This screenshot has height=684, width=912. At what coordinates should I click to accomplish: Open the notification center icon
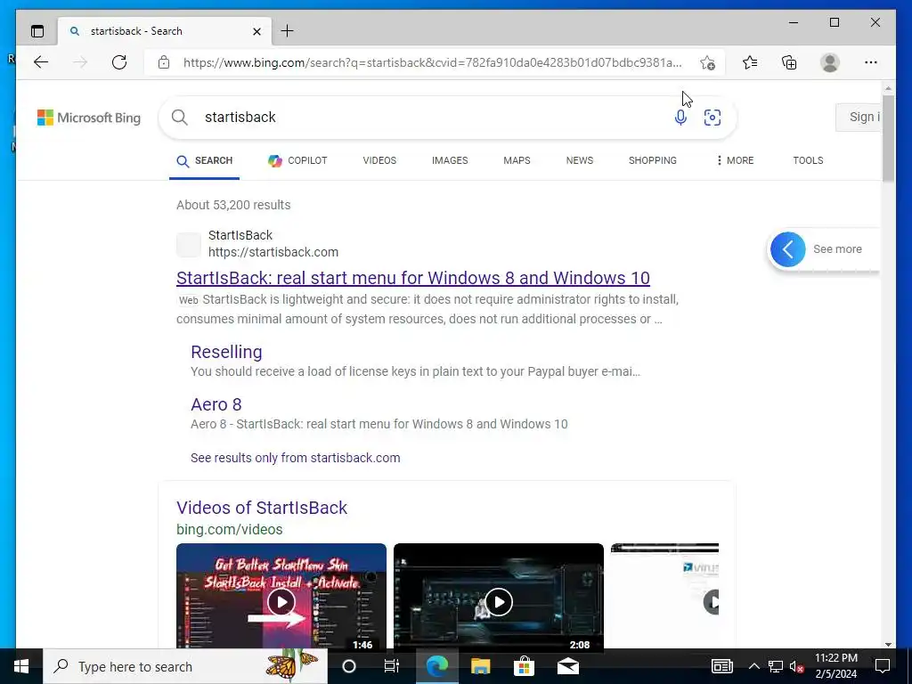(x=883, y=666)
